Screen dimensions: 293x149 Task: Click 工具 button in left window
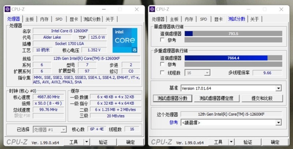pos(74,142)
